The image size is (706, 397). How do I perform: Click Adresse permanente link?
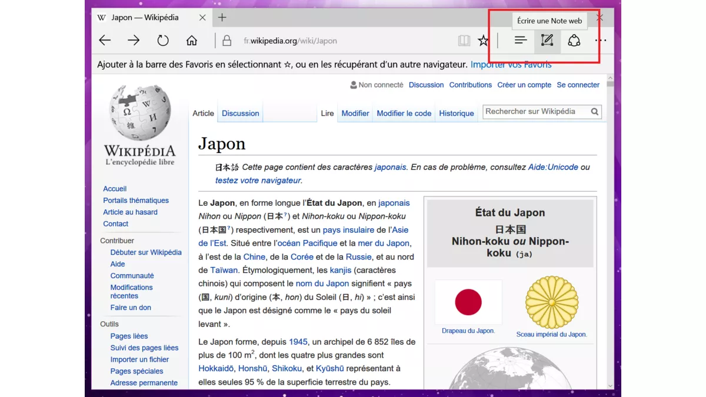coord(144,383)
